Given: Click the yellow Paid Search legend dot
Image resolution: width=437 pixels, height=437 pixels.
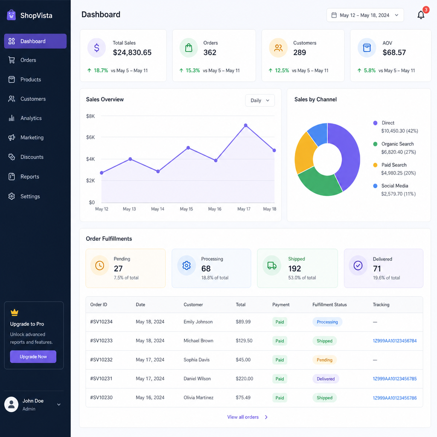Looking at the screenshot, I should pyautogui.click(x=375, y=165).
